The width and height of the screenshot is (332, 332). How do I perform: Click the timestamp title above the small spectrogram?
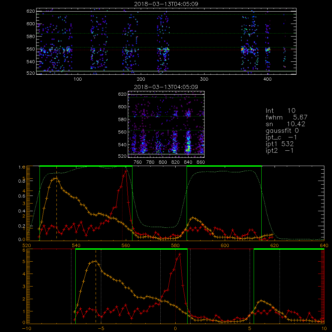[x=166, y=87]
